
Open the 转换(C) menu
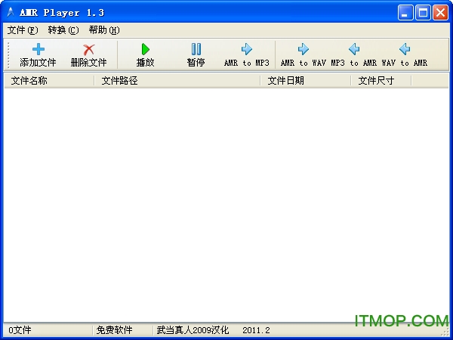tap(63, 30)
